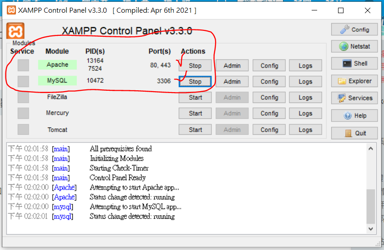The width and height of the screenshot is (384, 250).
Task: Minimize the XAMPP Control Panel window
Action: 314,10
